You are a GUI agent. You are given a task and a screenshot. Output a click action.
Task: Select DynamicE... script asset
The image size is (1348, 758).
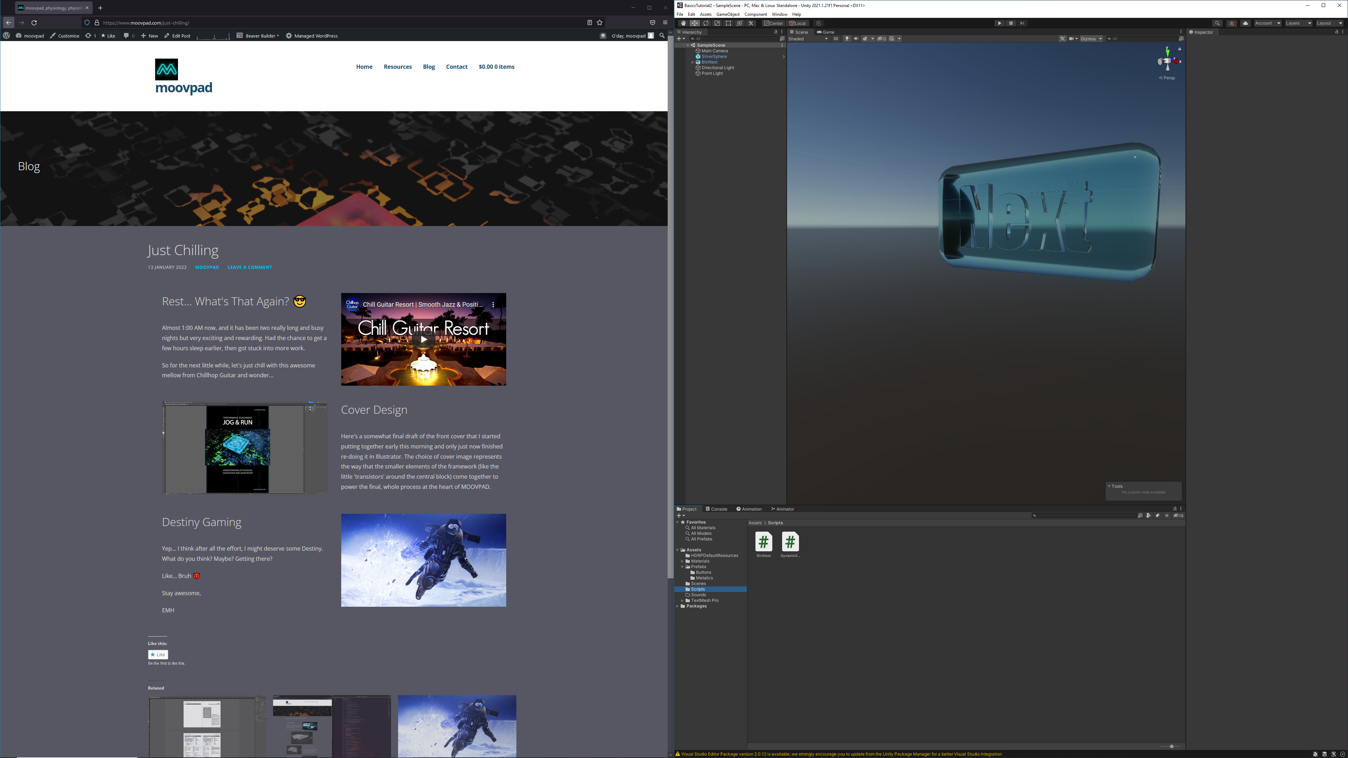790,545
